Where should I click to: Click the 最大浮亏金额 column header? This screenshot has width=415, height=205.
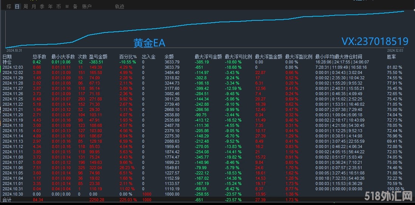[208, 57]
